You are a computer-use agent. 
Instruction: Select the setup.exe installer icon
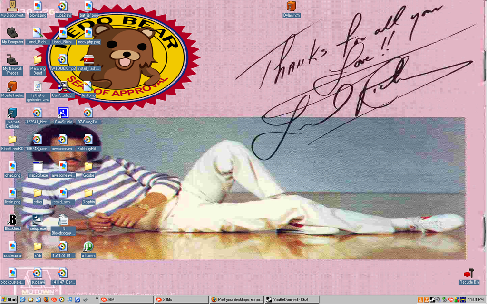coord(38,223)
